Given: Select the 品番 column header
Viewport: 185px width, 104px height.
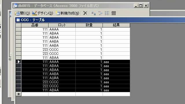Looking at the screenshot, I should [x=35, y=25].
